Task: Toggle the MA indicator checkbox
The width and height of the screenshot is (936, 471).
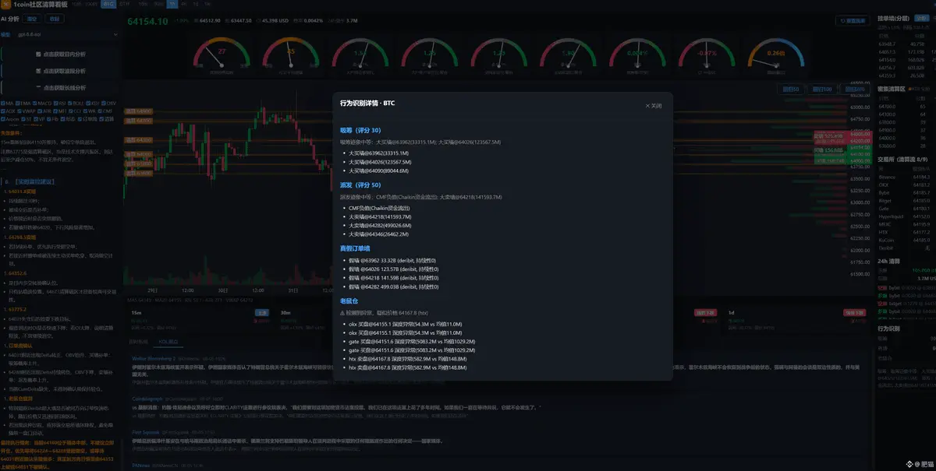Action: (x=4, y=103)
